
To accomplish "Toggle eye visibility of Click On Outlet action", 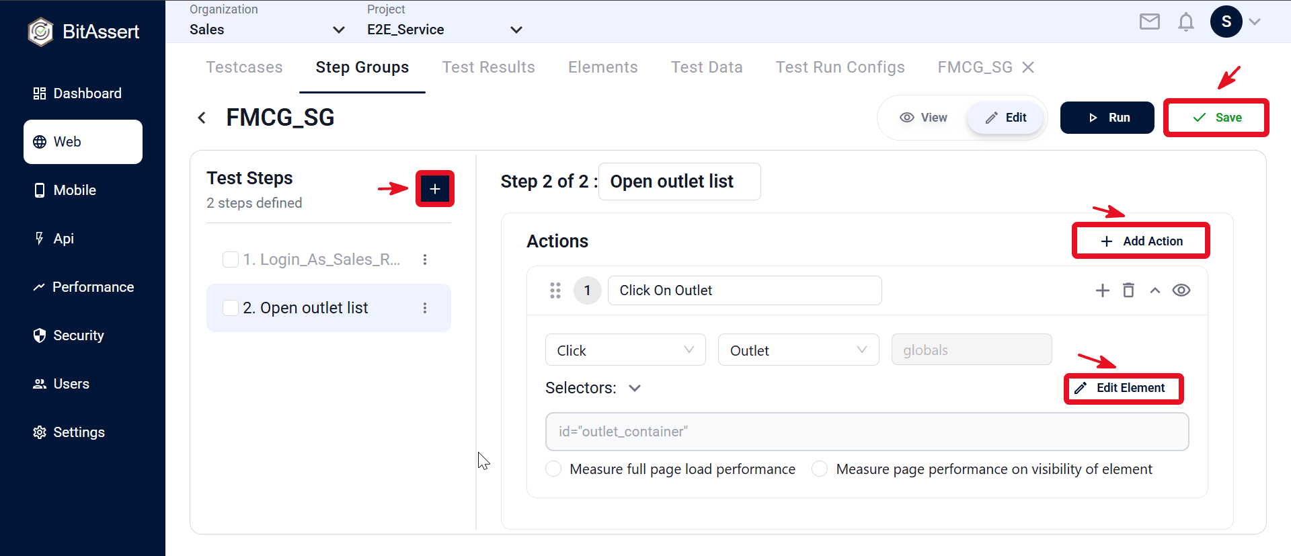I will [x=1181, y=290].
